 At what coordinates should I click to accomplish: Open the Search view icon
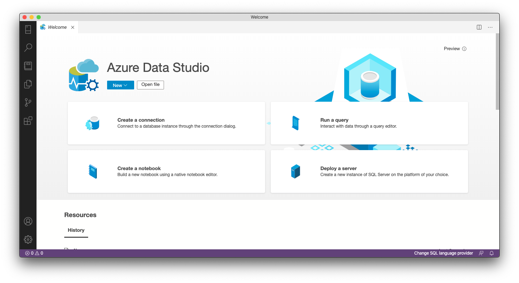(x=28, y=48)
